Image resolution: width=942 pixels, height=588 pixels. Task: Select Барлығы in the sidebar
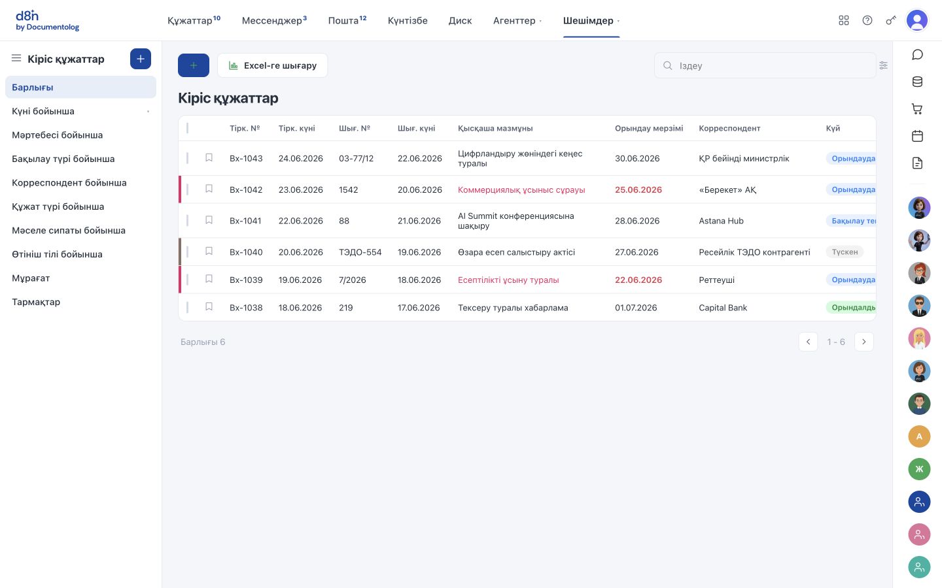click(80, 87)
